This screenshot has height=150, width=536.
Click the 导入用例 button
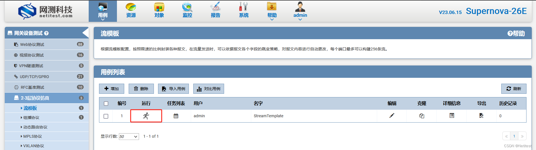[173, 89]
